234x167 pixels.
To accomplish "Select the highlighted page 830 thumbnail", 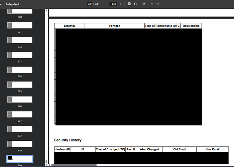I will pyautogui.click(x=20, y=159).
